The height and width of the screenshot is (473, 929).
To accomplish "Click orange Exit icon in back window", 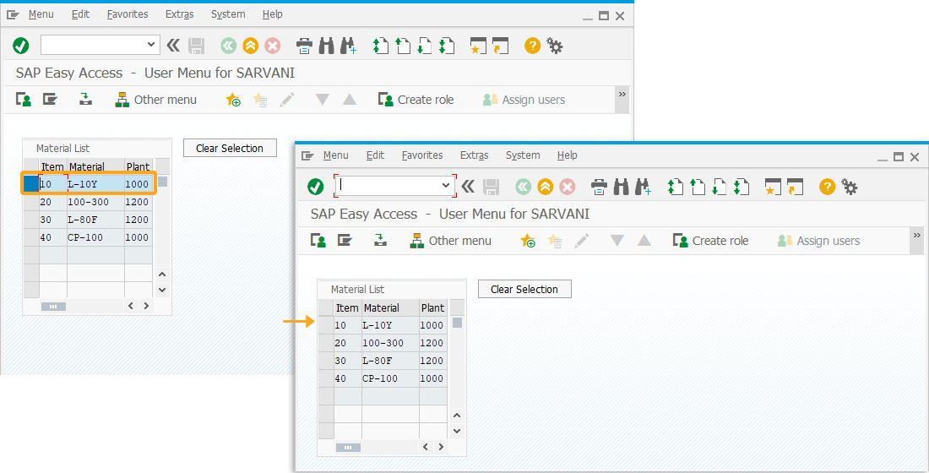I will pyautogui.click(x=251, y=46).
